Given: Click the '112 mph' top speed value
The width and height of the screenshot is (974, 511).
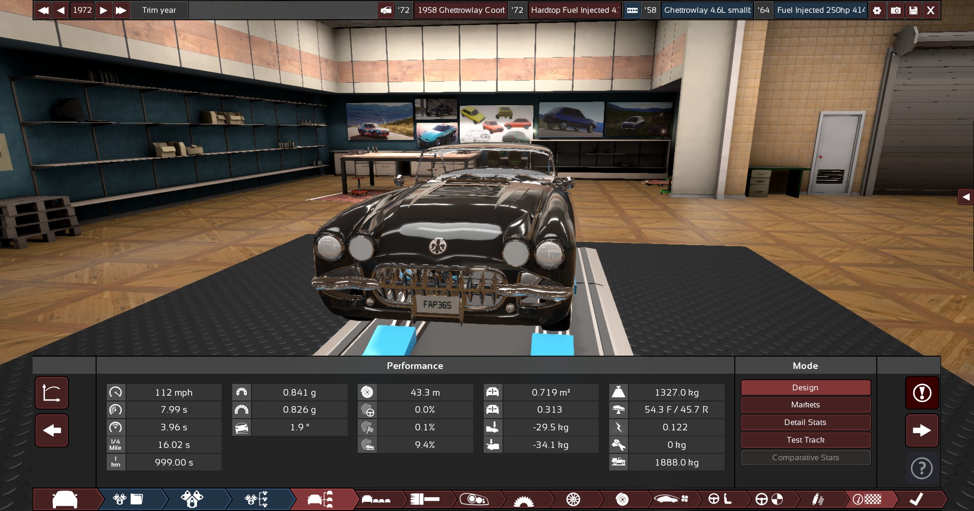Looking at the screenshot, I should click(x=174, y=392).
